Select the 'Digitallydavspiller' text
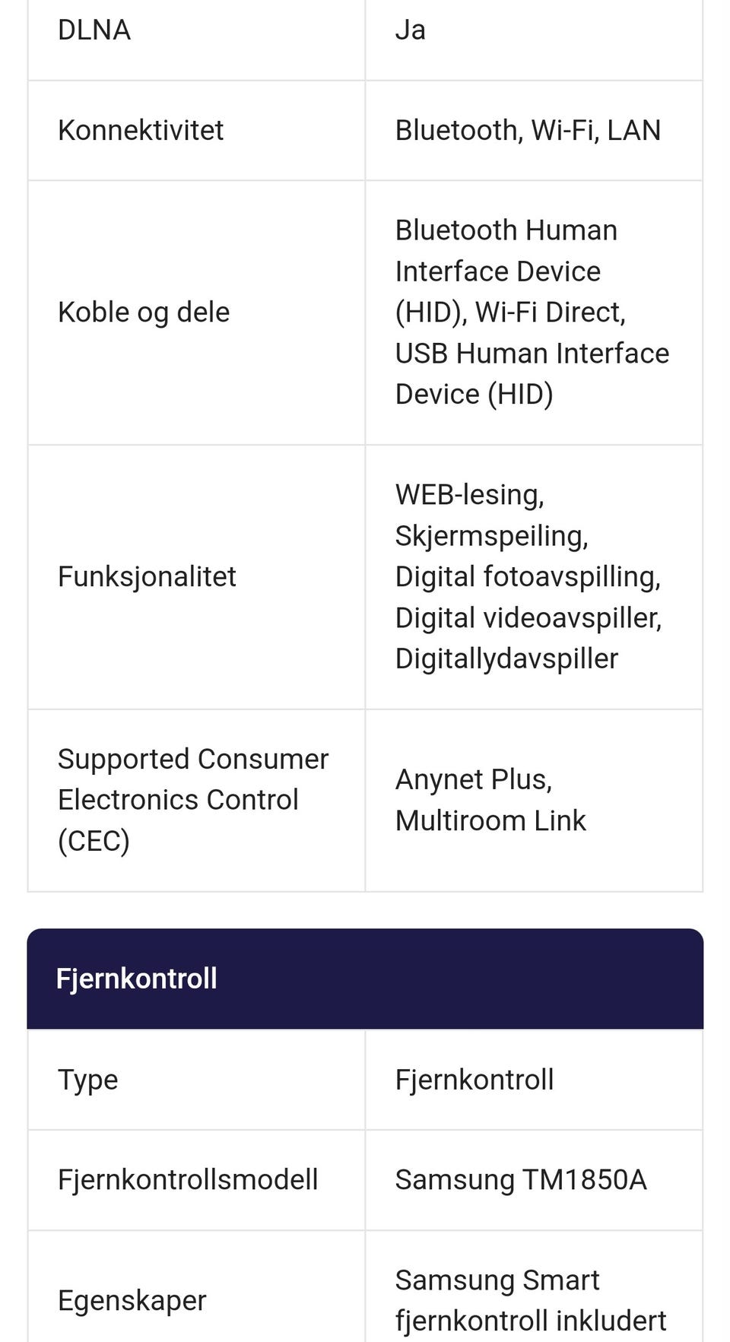The image size is (730, 1342). [x=506, y=658]
